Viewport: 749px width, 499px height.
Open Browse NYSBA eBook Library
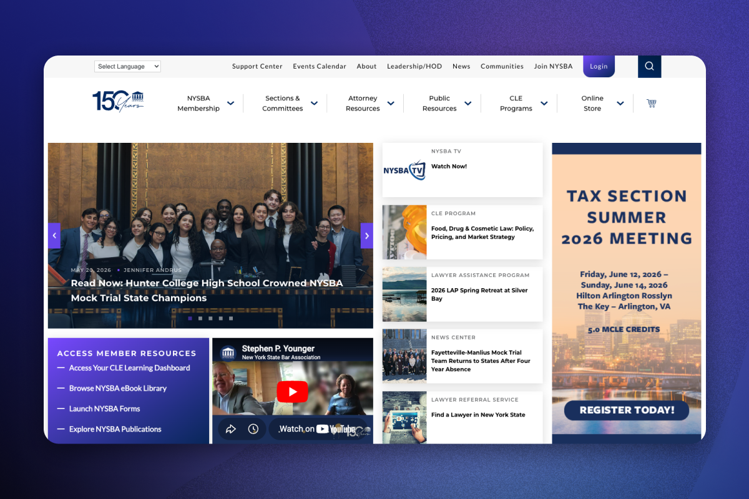coord(117,388)
